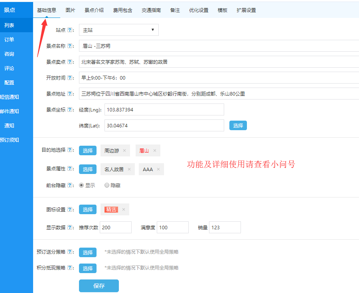Remove the 眉山 destination tag

tap(154, 151)
